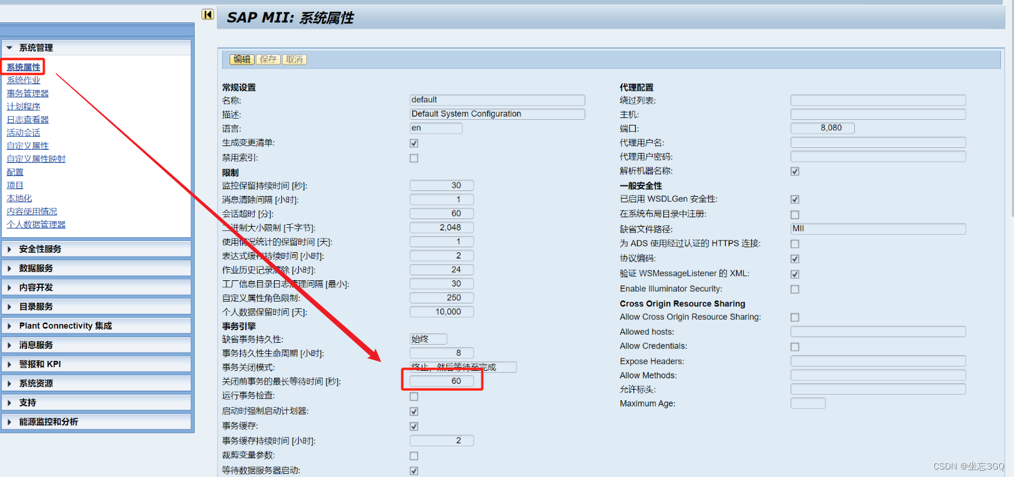This screenshot has height=477, width=1014.
Task: Click the 端口 field showing 8,080
Action: click(x=822, y=128)
